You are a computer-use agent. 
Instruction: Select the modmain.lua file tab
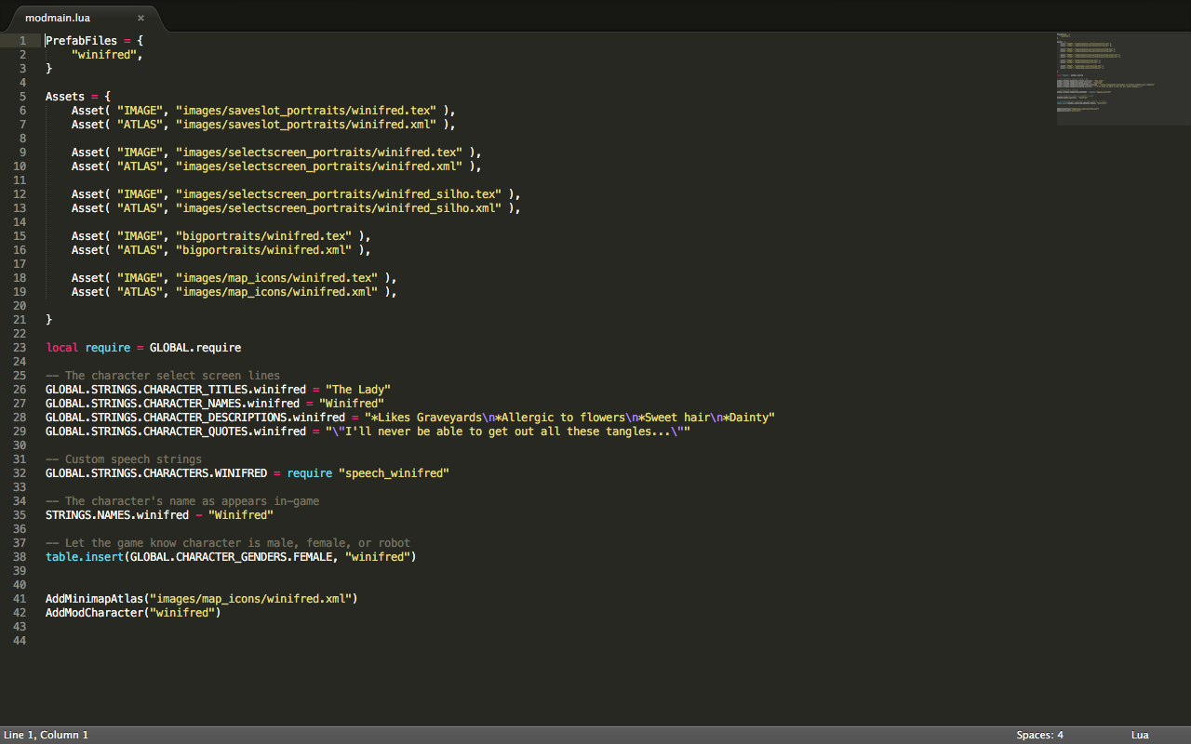[x=58, y=18]
